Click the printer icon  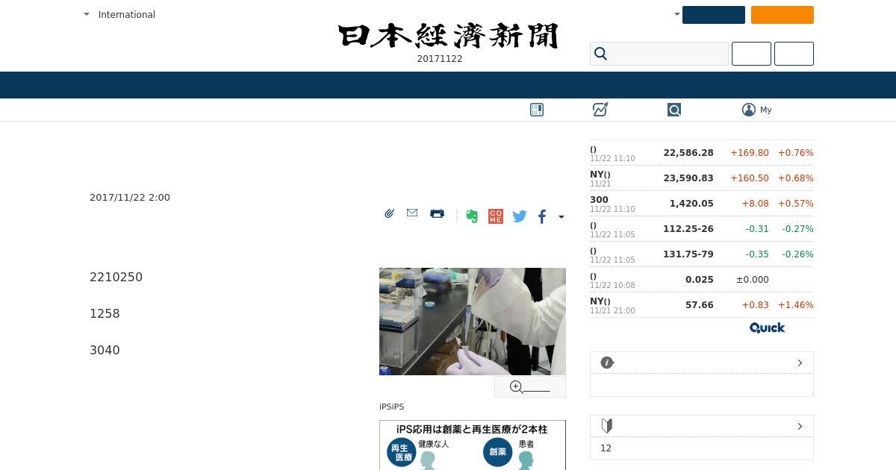[438, 213]
